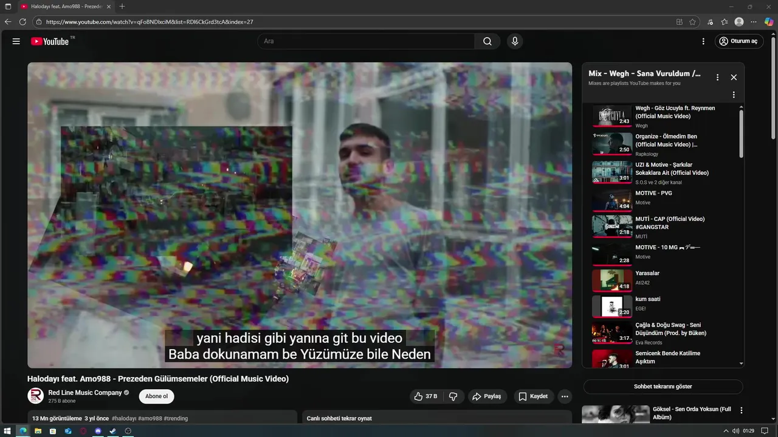The image size is (778, 437).
Task: Like the video (37 B)
Action: (426, 396)
